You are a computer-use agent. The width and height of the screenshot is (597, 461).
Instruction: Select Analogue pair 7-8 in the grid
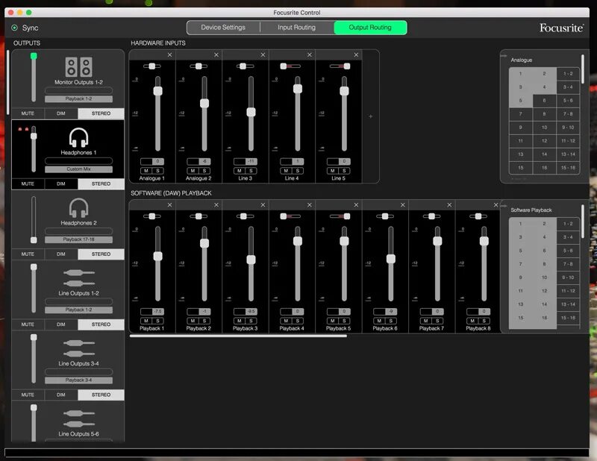568,114
